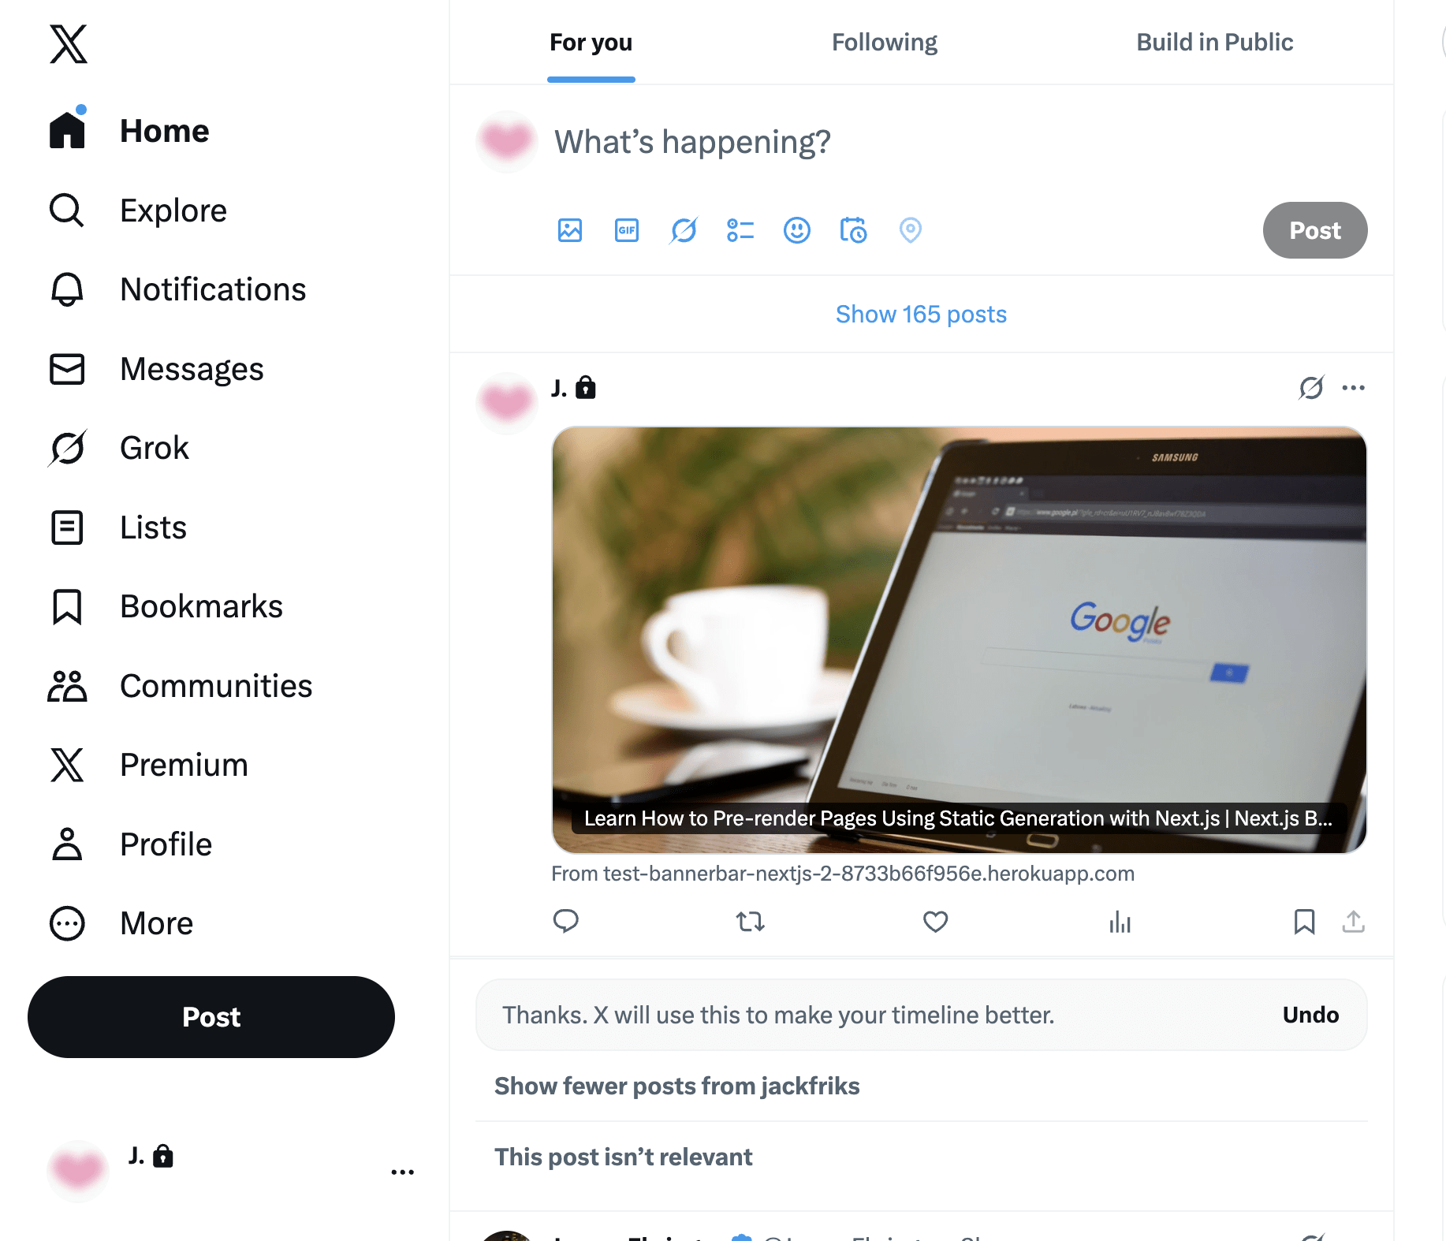Bookmark J.'s post
1446x1241 pixels.
click(1304, 921)
